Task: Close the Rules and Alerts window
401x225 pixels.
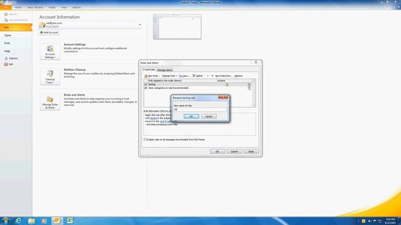Action: point(256,62)
